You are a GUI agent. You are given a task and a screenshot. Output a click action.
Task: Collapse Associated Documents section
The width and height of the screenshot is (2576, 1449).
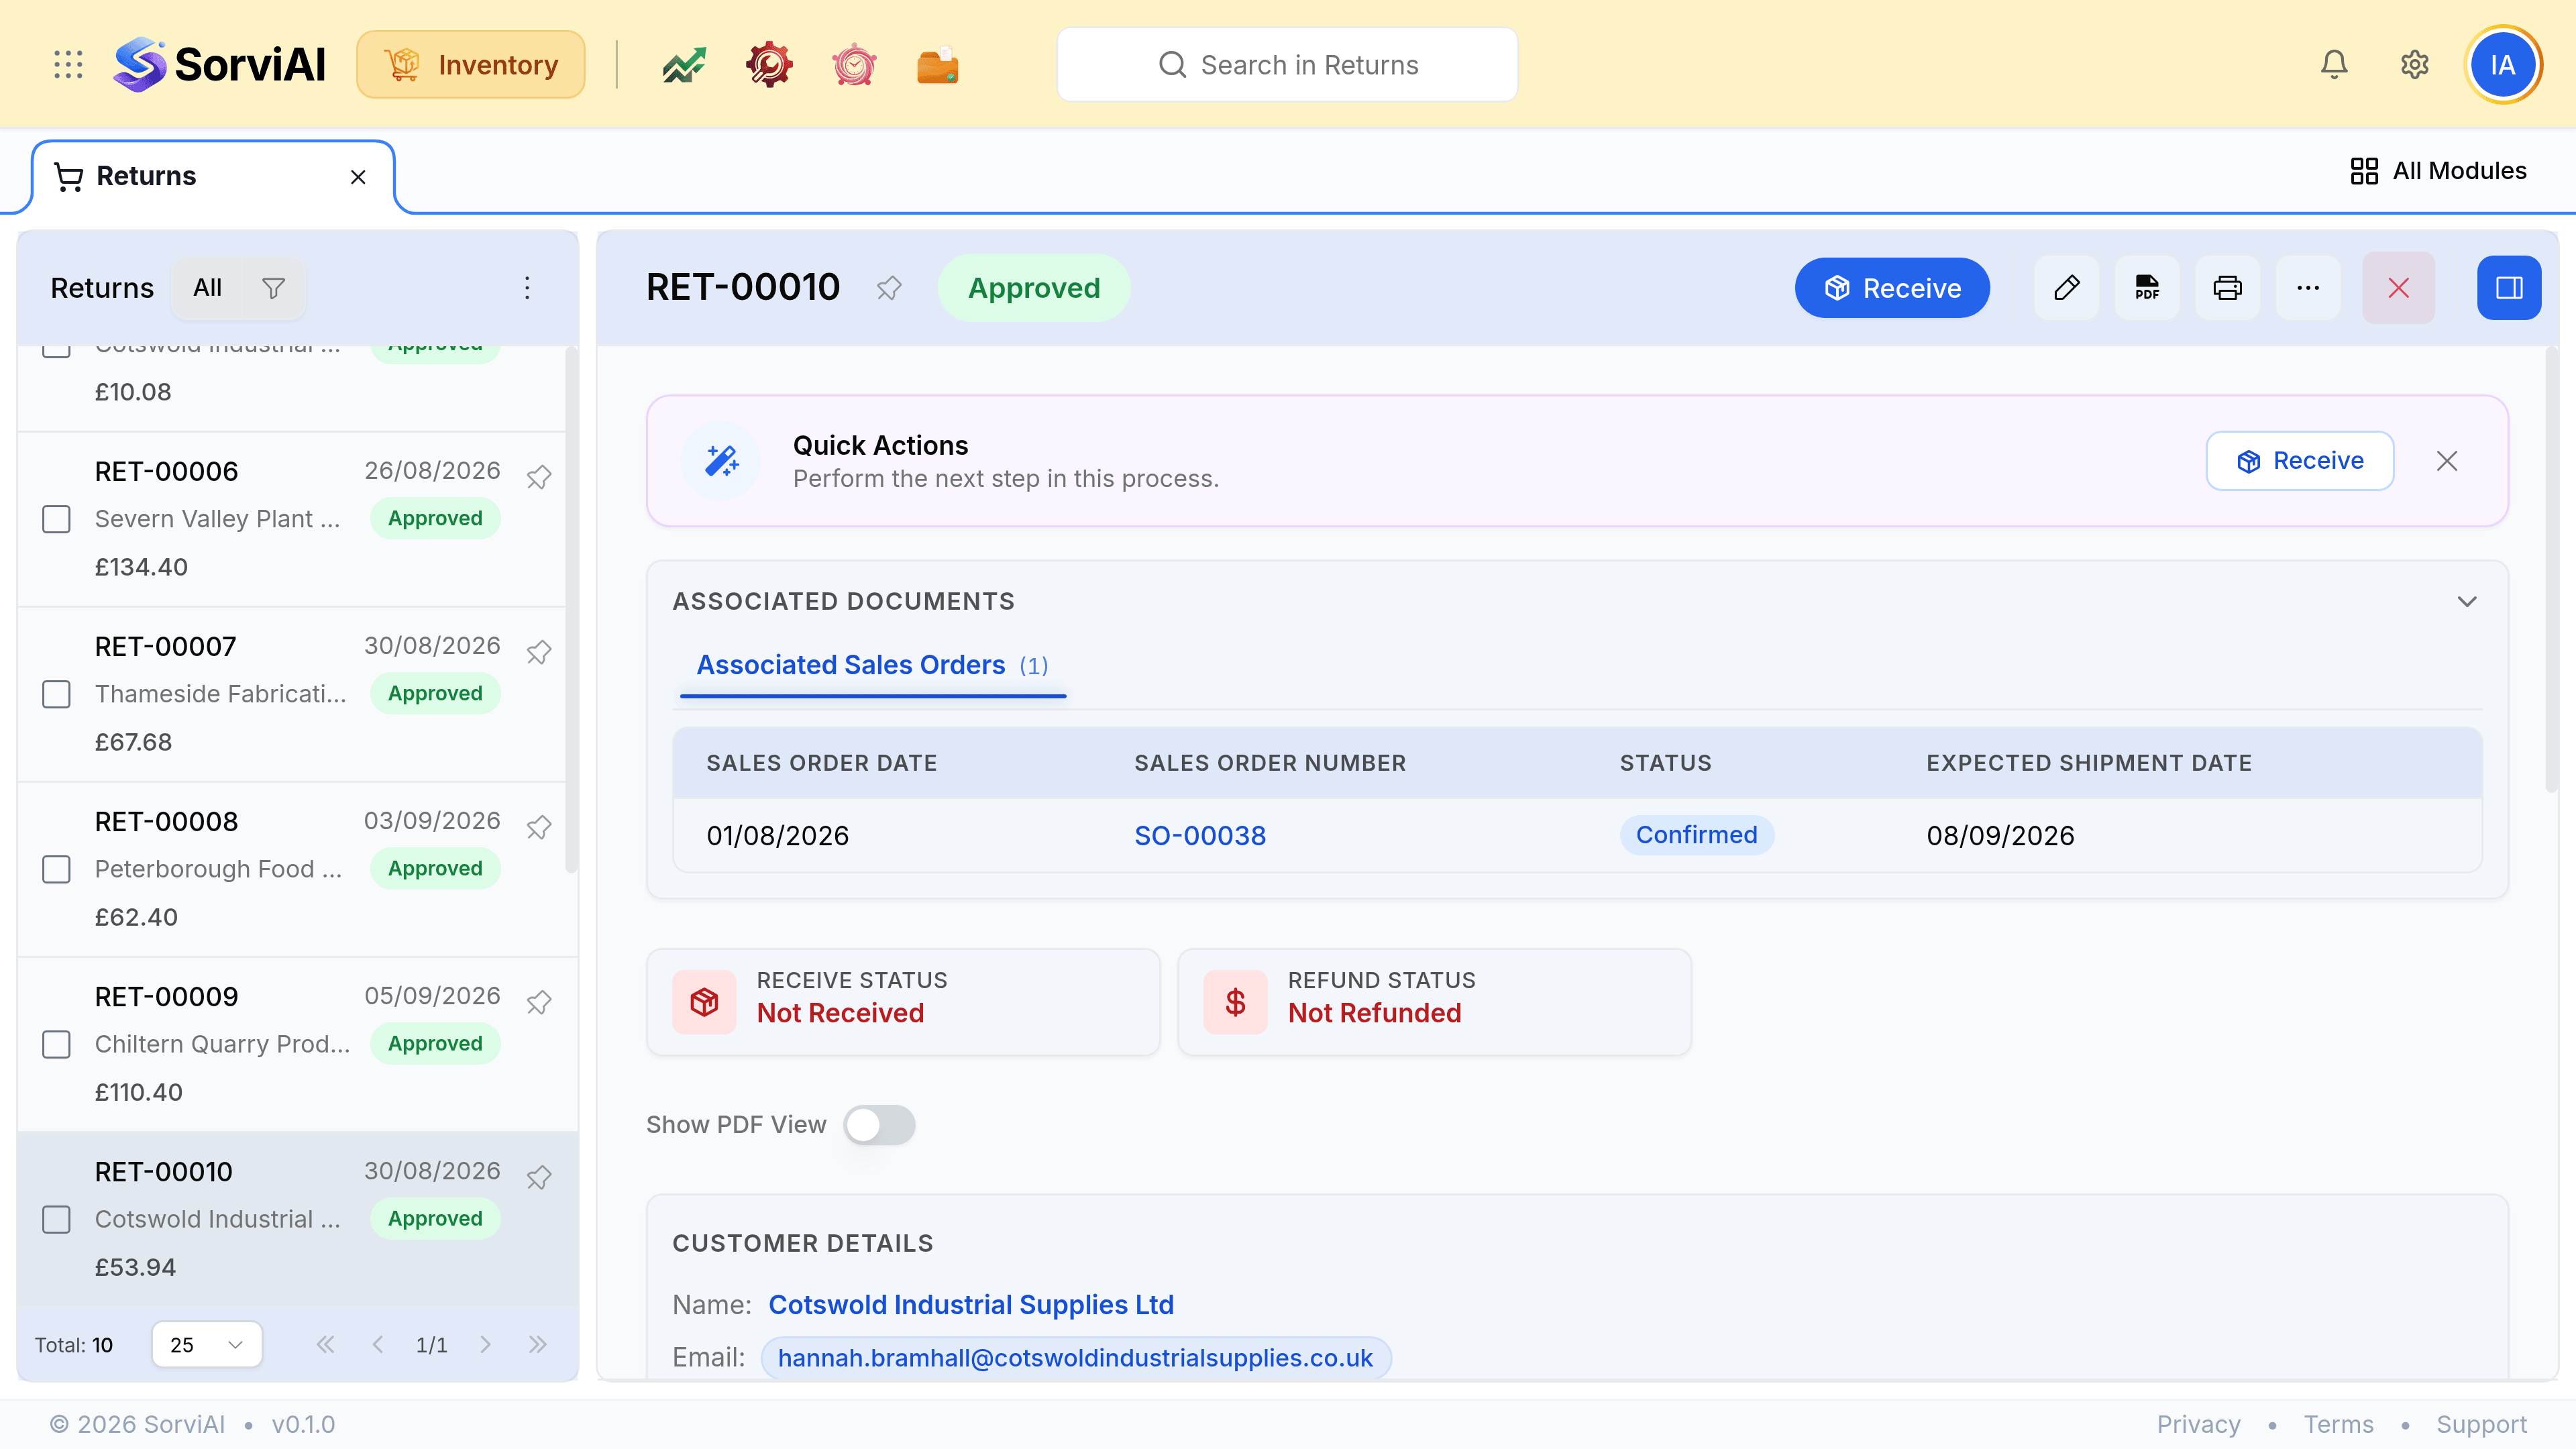(2467, 601)
